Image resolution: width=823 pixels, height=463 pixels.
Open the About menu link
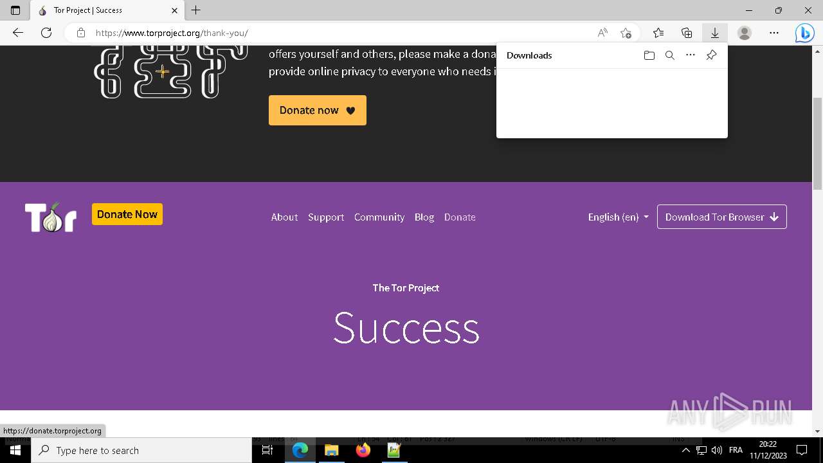(x=284, y=217)
